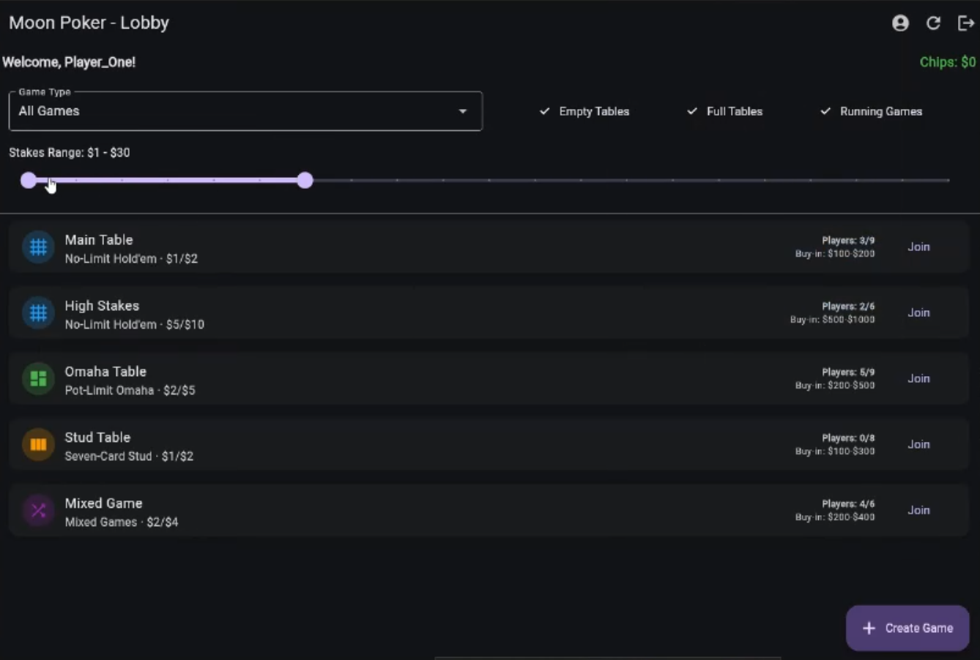980x660 pixels.
Task: Click the Chips balance display
Action: pyautogui.click(x=947, y=62)
